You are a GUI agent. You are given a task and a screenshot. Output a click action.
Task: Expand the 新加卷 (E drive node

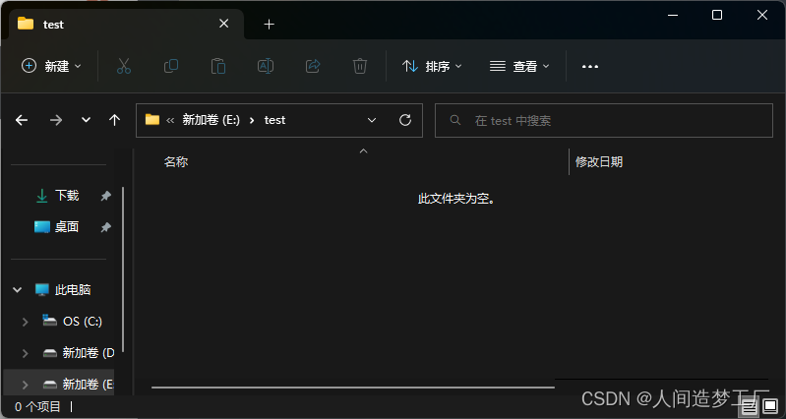[25, 385]
